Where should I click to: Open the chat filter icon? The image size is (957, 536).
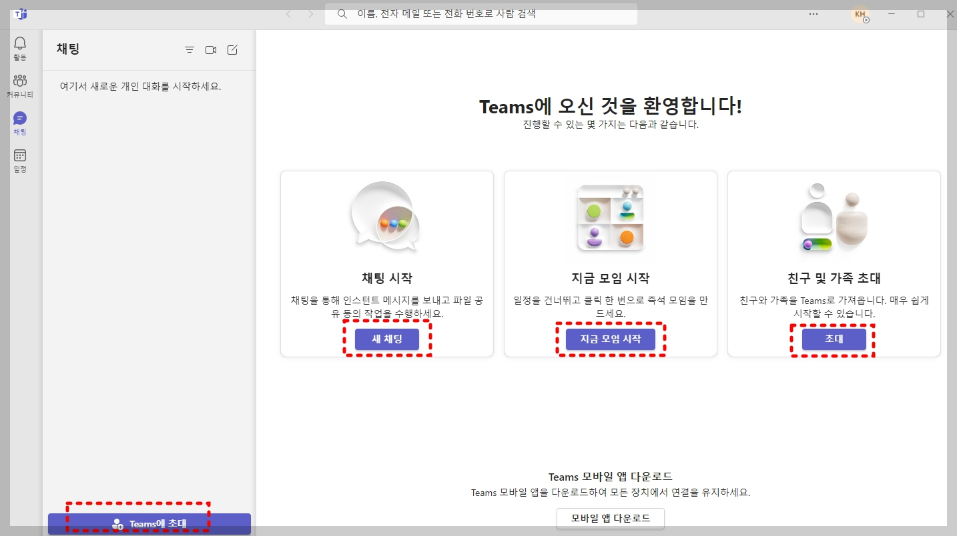coord(190,50)
